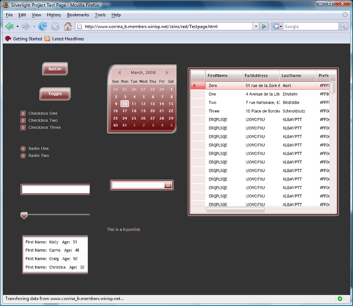The height and width of the screenshot is (306, 353).
Task: Select March 17 in the calendar
Action: pos(124,111)
